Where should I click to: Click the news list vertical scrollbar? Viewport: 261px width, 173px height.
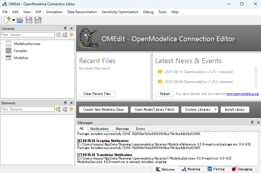click(x=256, y=77)
